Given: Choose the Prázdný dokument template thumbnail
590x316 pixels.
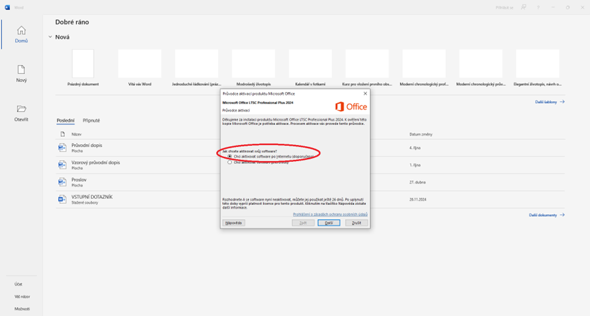Looking at the screenshot, I should [83, 64].
